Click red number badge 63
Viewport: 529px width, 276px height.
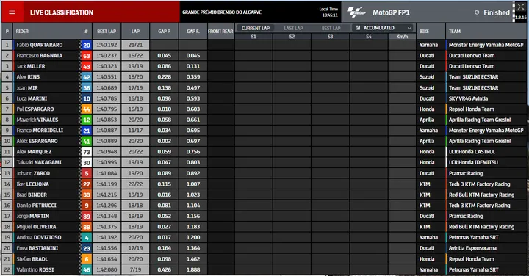87,56
